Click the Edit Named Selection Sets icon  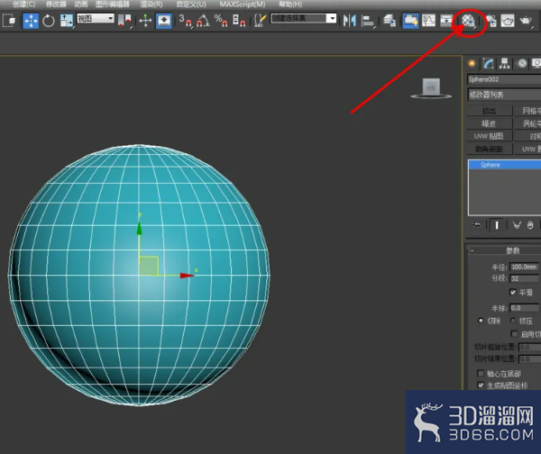[x=260, y=21]
